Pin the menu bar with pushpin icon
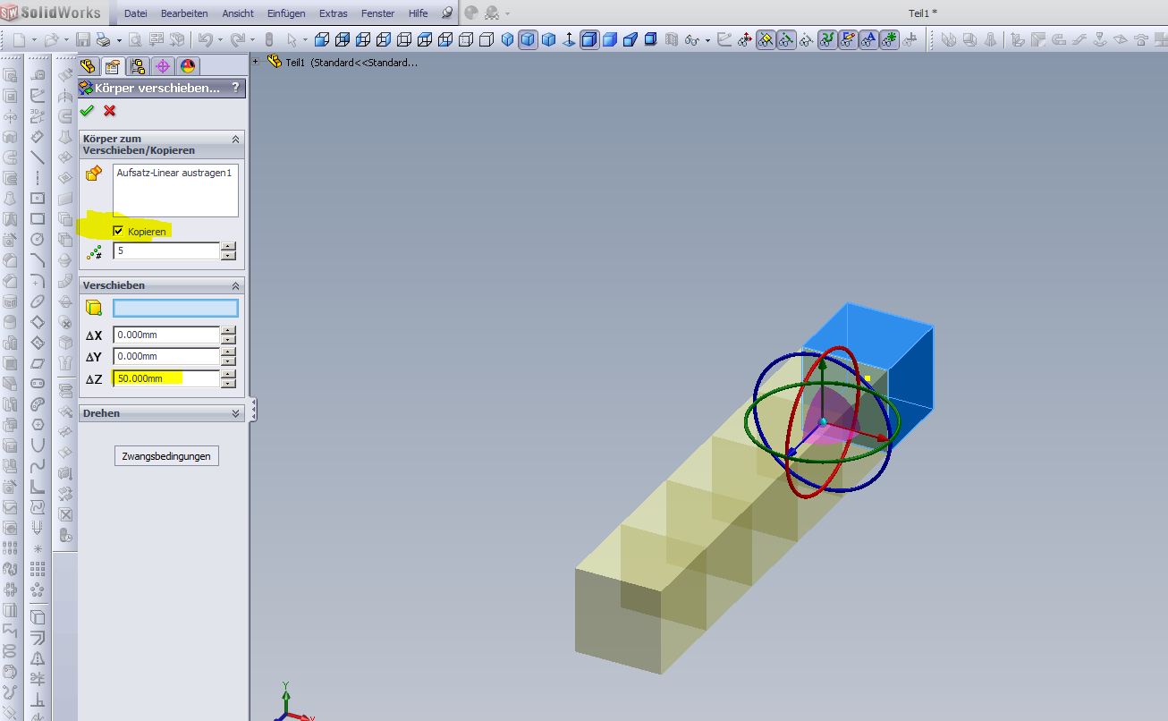Image resolution: width=1168 pixels, height=721 pixels. [x=447, y=13]
